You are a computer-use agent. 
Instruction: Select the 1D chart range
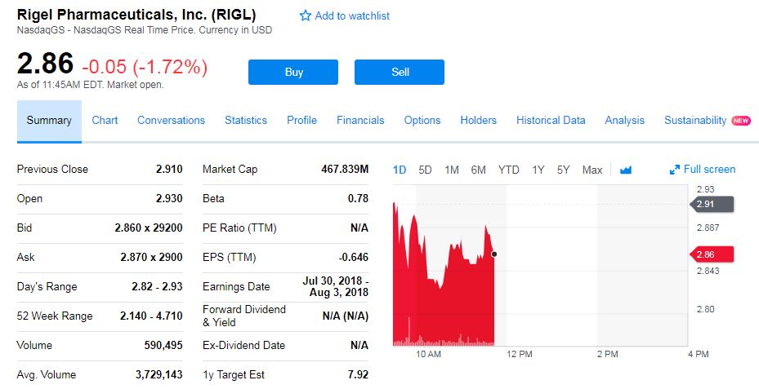400,170
